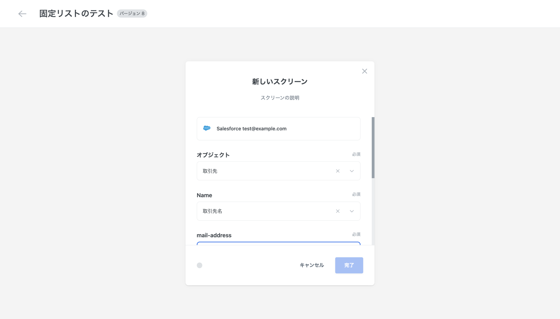The width and height of the screenshot is (560, 319).
Task: Select the Salesforce test@example.com connection card
Action: point(278,129)
